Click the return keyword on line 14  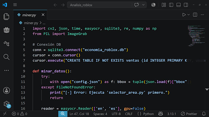56,98
